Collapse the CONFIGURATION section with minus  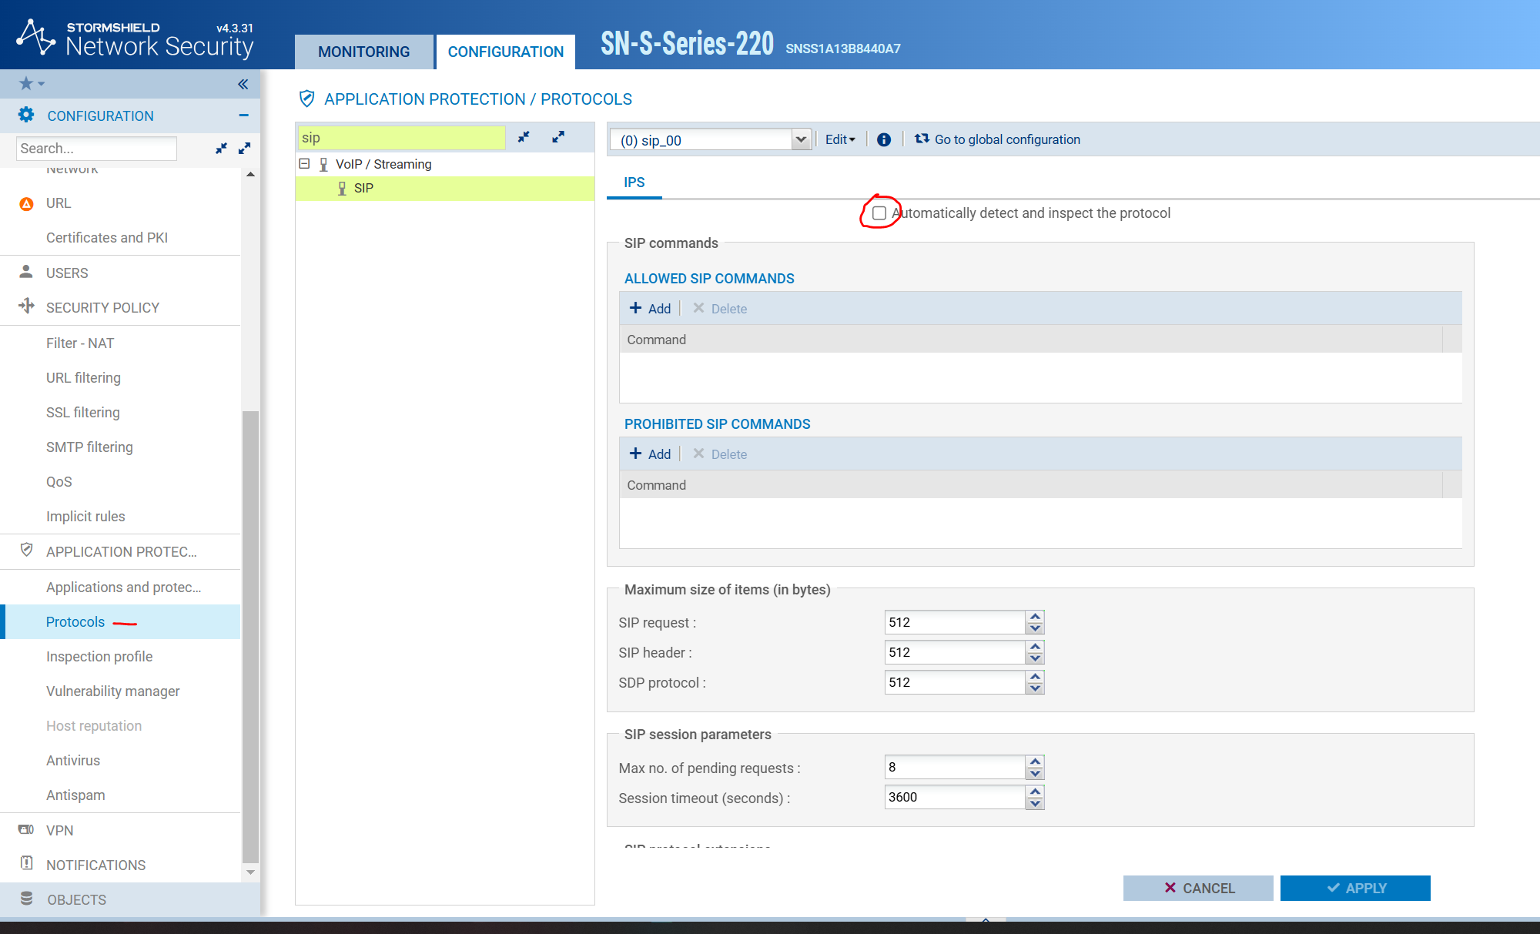(x=243, y=115)
